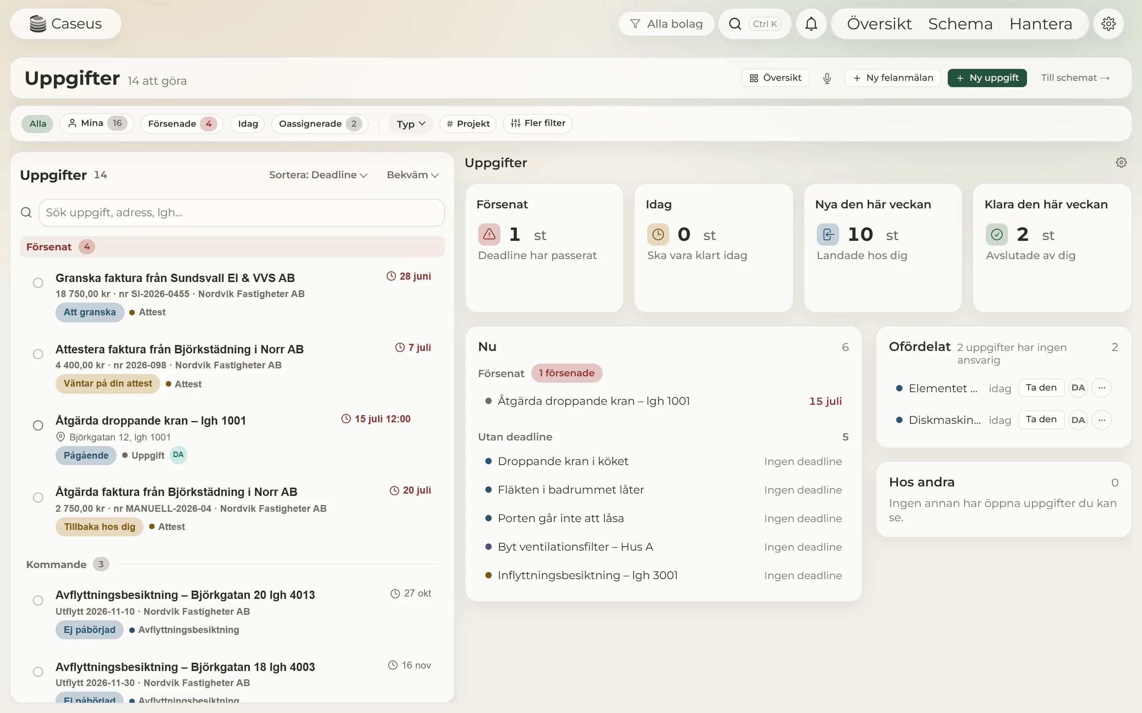Click the DA avatar on Elementet row

[x=1078, y=388]
